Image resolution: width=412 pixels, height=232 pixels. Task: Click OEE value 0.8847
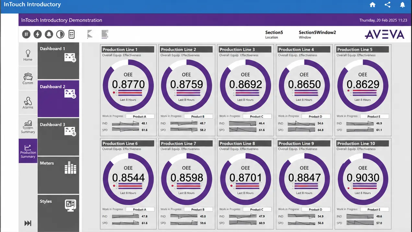[304, 178]
